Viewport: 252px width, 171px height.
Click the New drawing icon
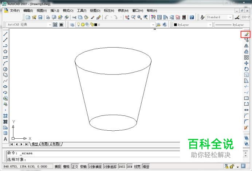point(28,17)
